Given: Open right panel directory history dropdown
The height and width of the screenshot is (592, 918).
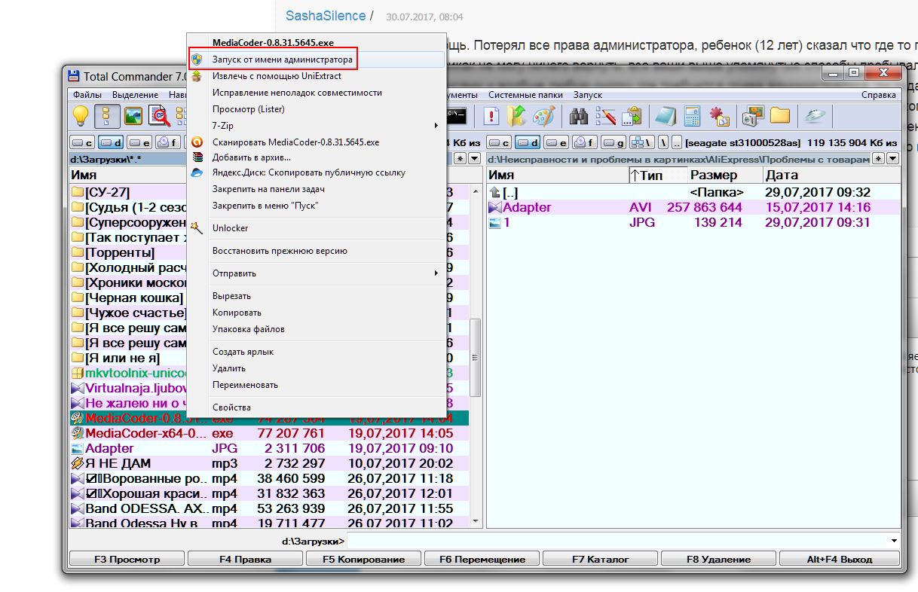Looking at the screenshot, I should point(893,158).
